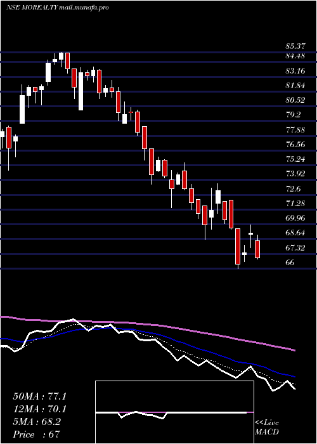The height and width of the screenshot is (444, 317).
Task: Click the 77.88 price level label
Action: 295,130
